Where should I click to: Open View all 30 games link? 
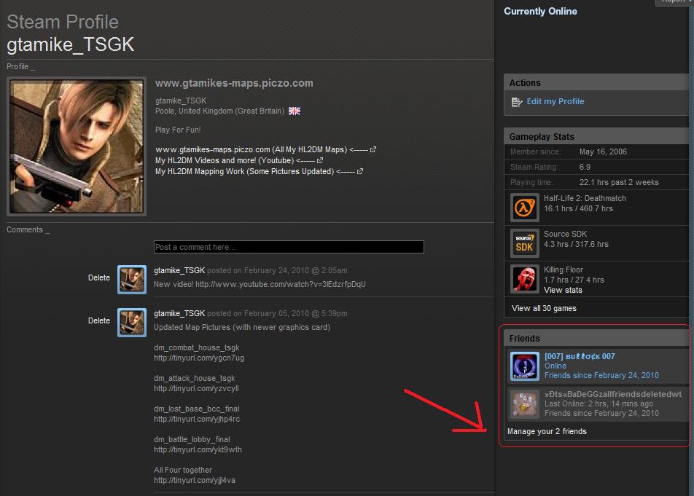(544, 308)
